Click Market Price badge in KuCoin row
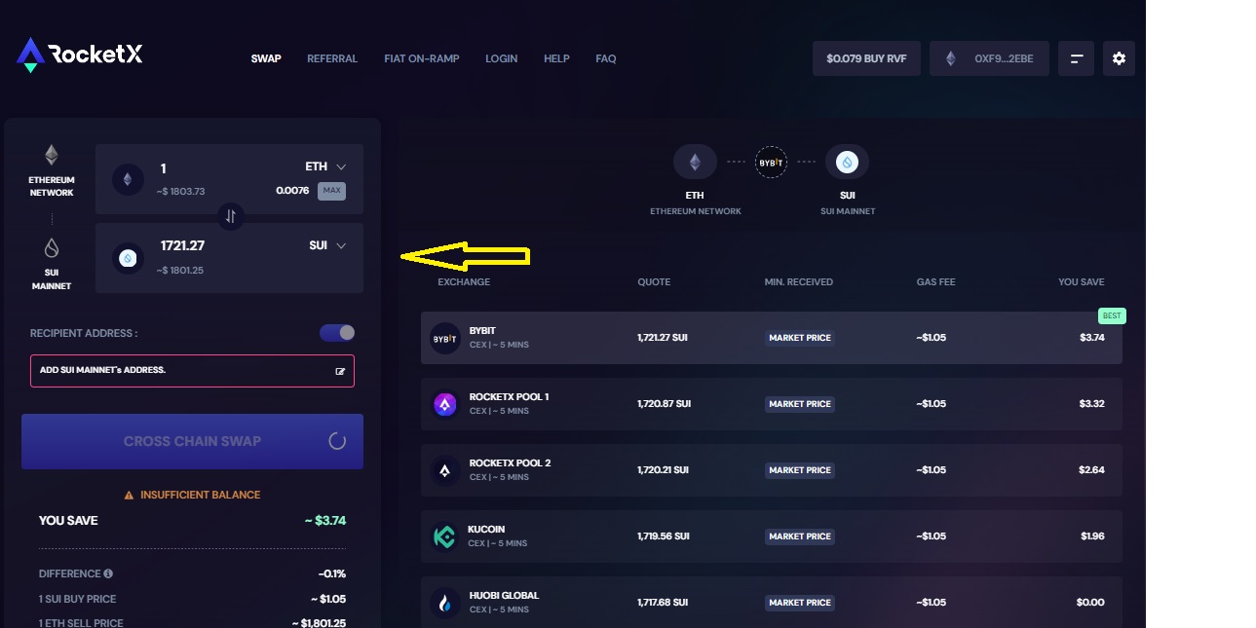The height and width of the screenshot is (628, 1256). click(800, 536)
